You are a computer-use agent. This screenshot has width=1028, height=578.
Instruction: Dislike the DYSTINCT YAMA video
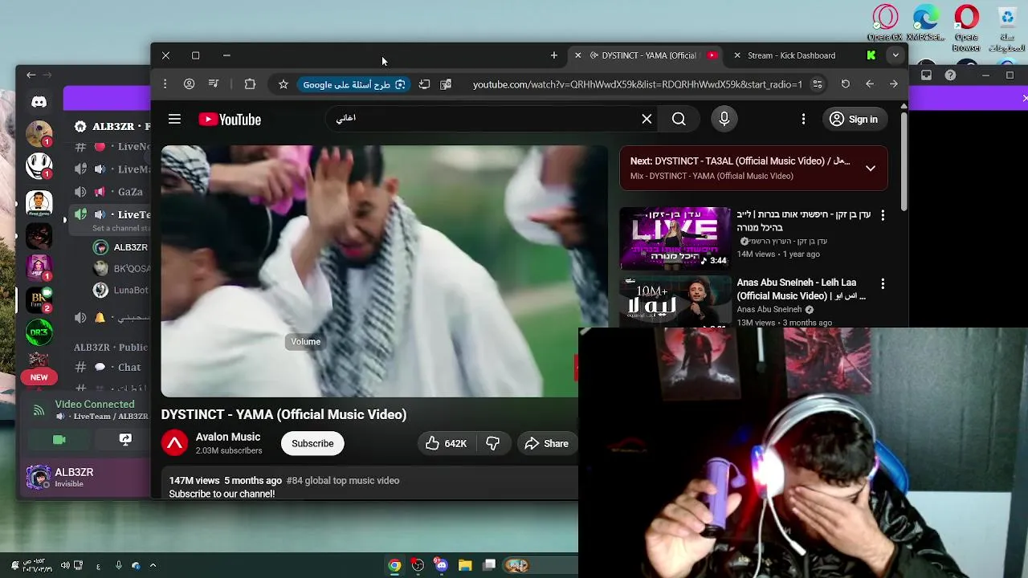click(493, 443)
